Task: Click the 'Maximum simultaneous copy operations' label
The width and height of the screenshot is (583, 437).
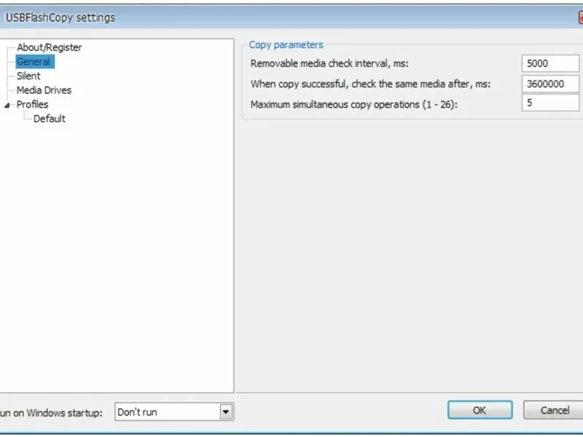Action: point(353,104)
